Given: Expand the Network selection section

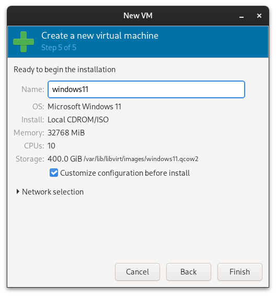Looking at the screenshot, I should pos(50,192).
